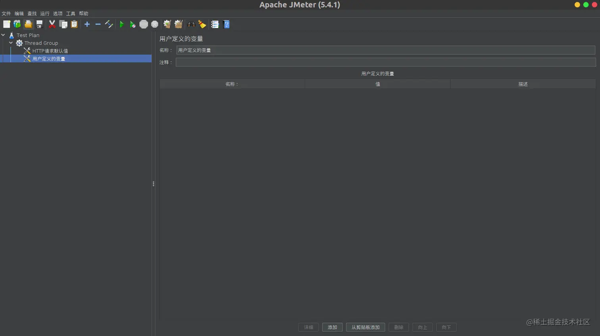Screen dimensions: 600x336
Task: Click the 从剪贴板添加 button
Action: [x=365, y=327]
